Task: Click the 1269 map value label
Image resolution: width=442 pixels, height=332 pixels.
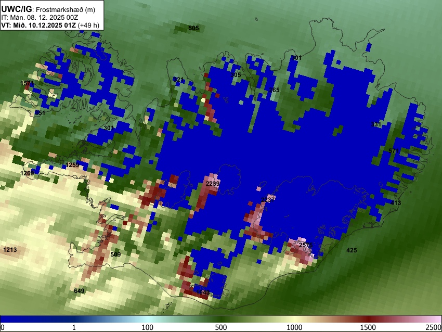Action: 28,173
